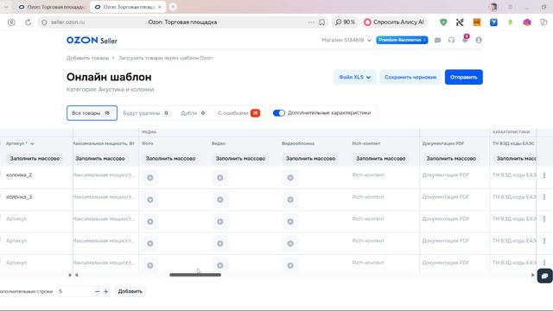Click the horizontal table scrollbar thumb
This screenshot has width=553, height=311.
coord(195,275)
